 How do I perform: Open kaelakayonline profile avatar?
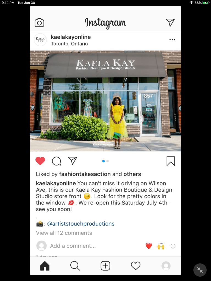coord(40,40)
